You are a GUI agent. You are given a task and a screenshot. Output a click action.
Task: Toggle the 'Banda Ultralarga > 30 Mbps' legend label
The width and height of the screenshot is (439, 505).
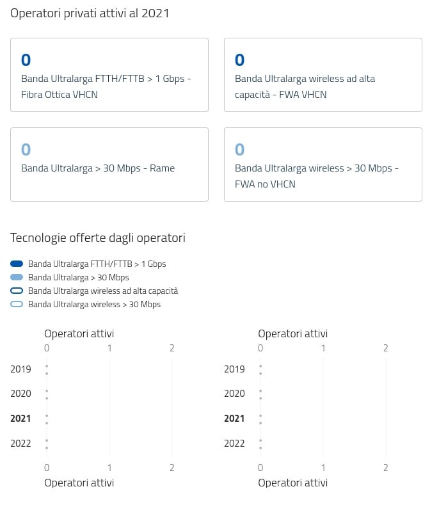coord(78,278)
